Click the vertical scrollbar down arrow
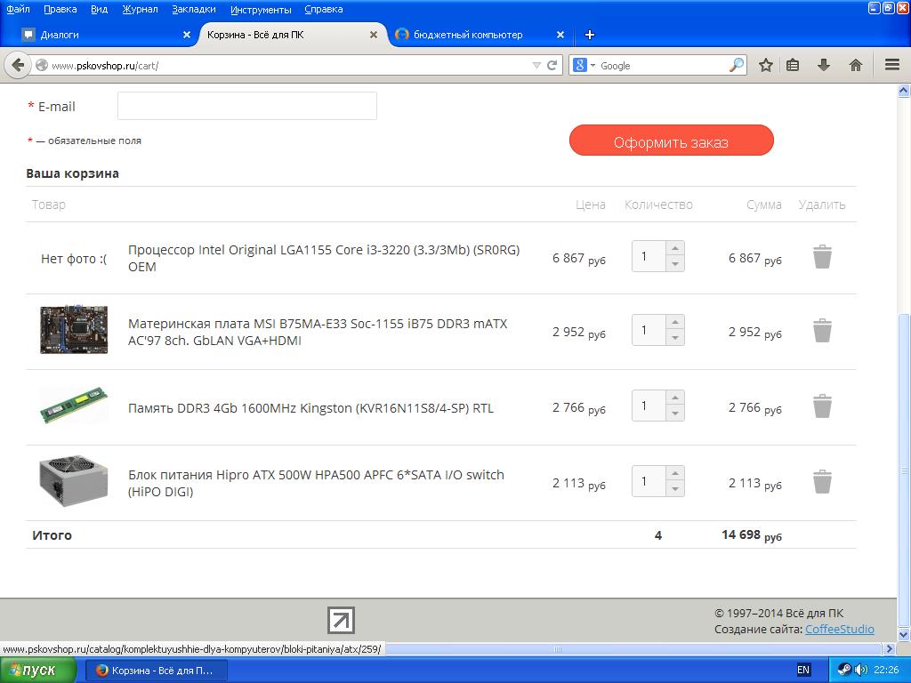The image size is (911, 683). coord(904,633)
